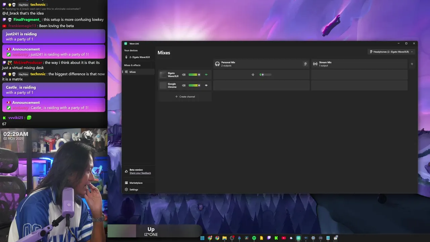Click the 'Mixes & effects' sidebar label
The image size is (430, 242).
click(x=132, y=65)
